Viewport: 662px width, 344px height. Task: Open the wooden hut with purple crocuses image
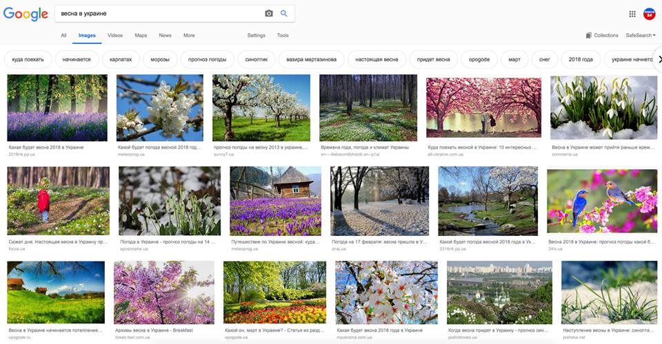[x=275, y=201]
